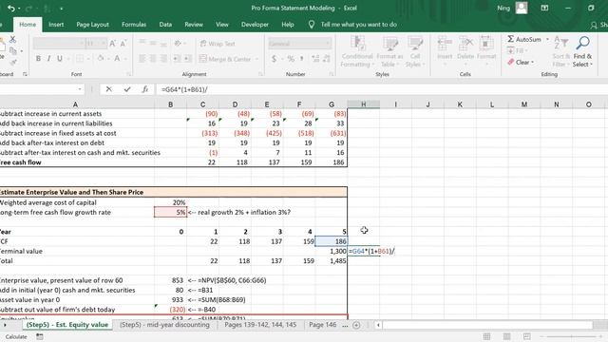Click the macro recording icon in status bar
The width and height of the screenshot is (608, 342).
click(40, 336)
